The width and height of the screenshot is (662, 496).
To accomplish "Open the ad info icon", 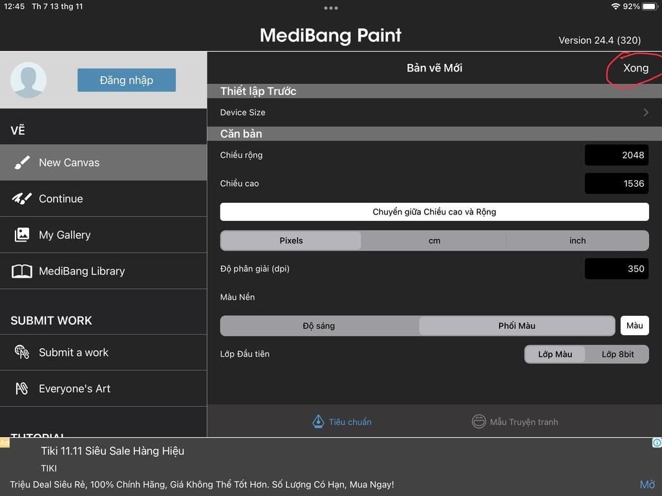I will coord(657,442).
